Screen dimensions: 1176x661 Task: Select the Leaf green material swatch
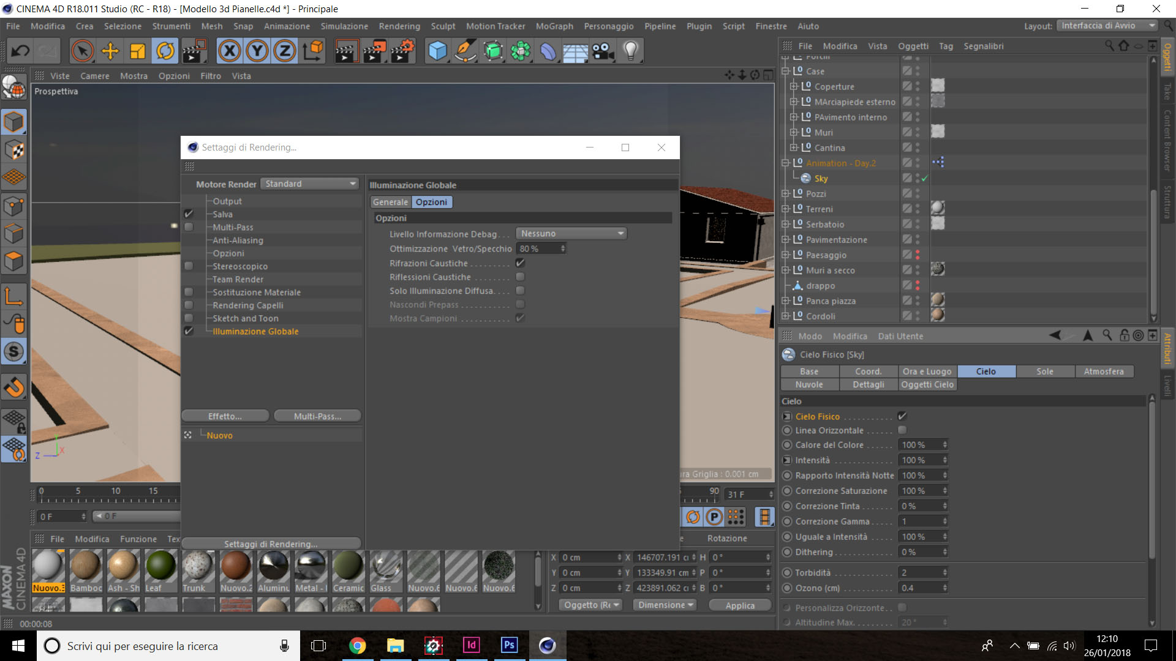pos(160,566)
